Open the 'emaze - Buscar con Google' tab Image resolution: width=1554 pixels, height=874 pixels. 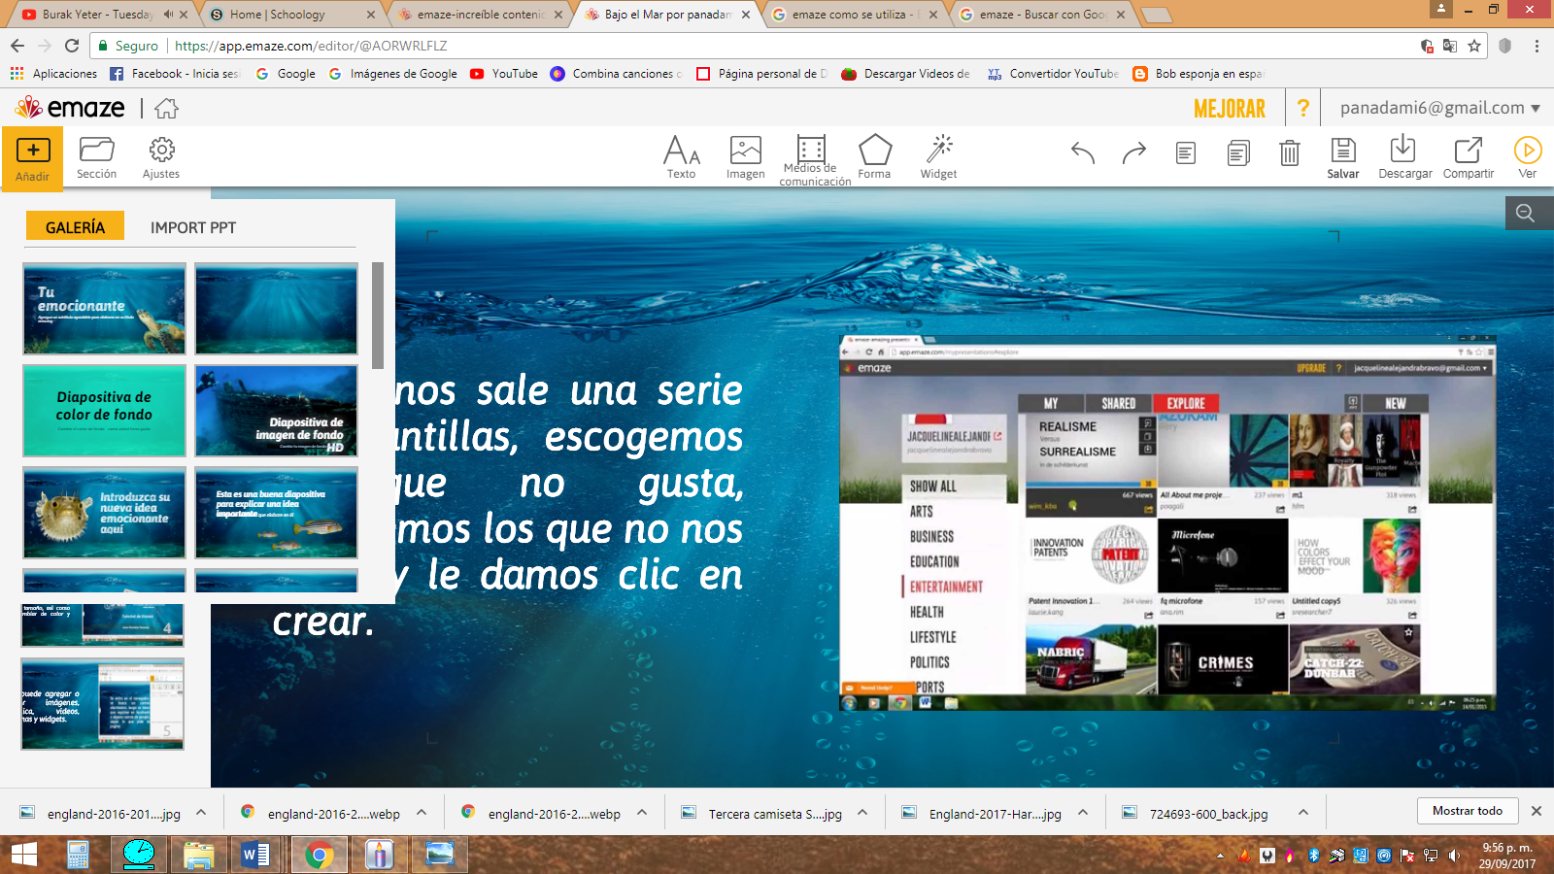pyautogui.click(x=1042, y=15)
